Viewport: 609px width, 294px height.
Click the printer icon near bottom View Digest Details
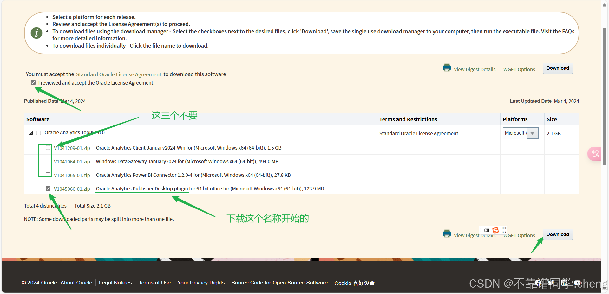click(x=447, y=233)
